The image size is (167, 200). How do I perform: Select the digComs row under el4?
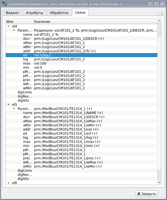tap(25, 92)
